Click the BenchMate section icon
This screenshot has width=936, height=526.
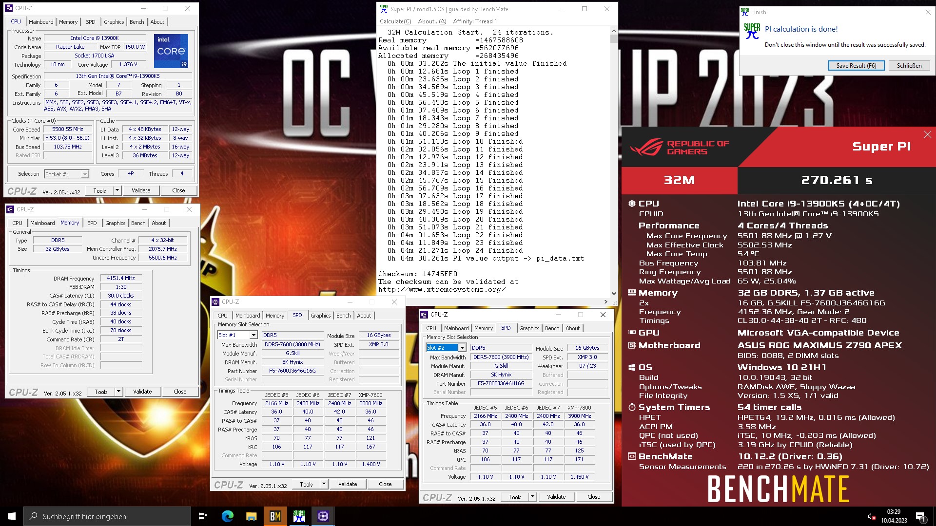click(632, 456)
